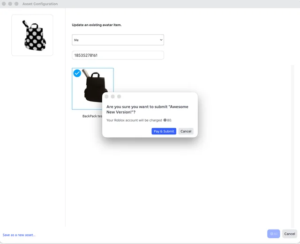
Task: Click Pay & Submit in the confirmation dialog
Action: pyautogui.click(x=164, y=131)
